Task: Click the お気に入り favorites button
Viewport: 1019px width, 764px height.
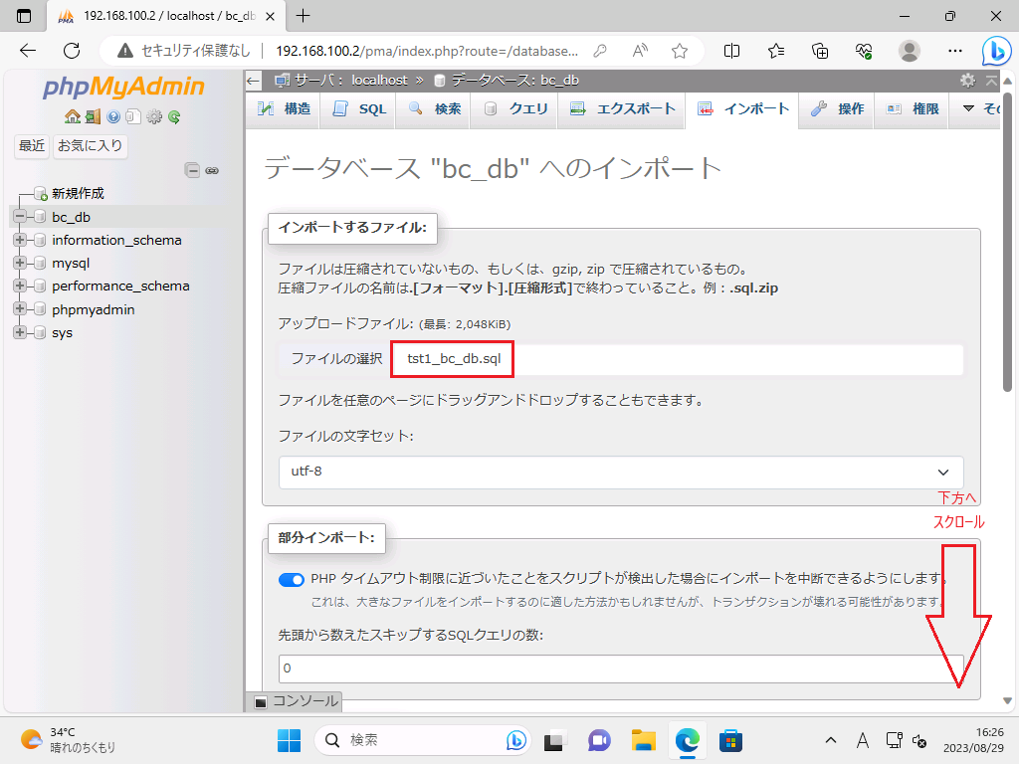Action: point(91,146)
